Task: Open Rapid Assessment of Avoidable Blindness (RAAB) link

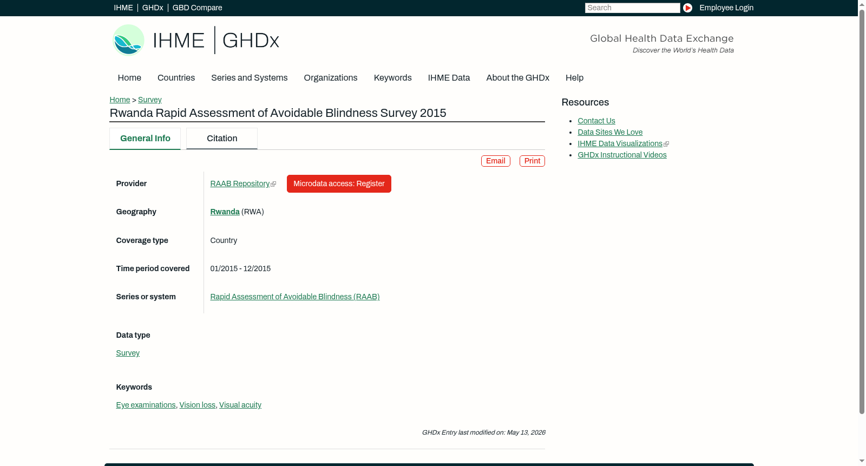Action: click(x=295, y=297)
